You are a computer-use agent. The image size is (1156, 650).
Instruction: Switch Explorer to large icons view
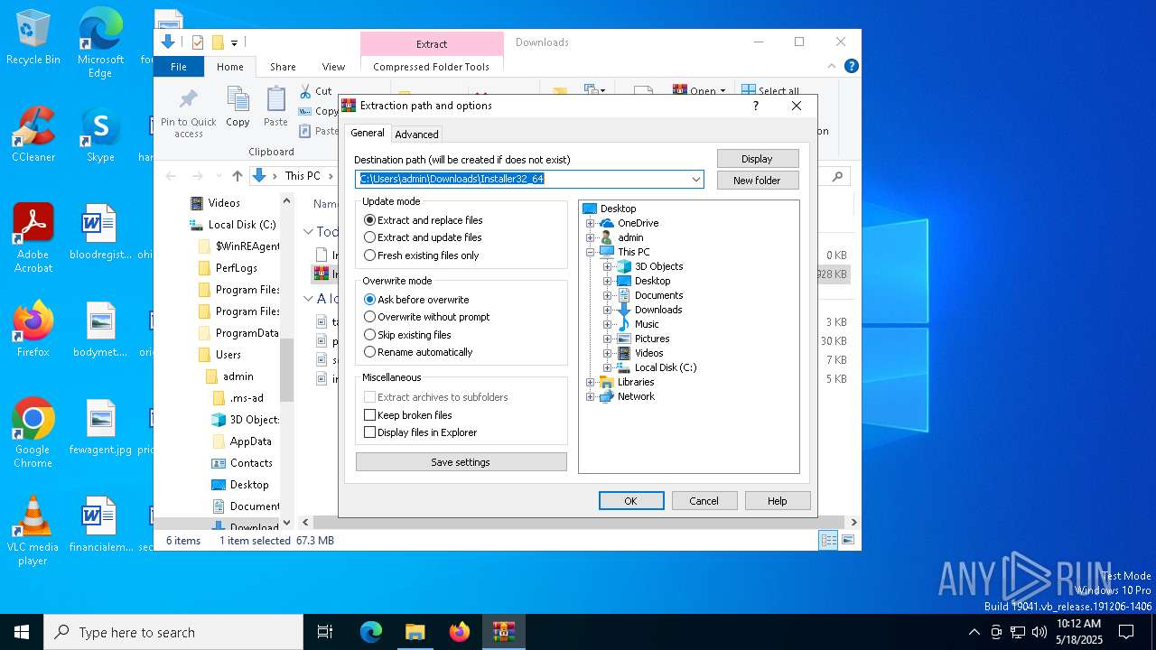tap(848, 540)
